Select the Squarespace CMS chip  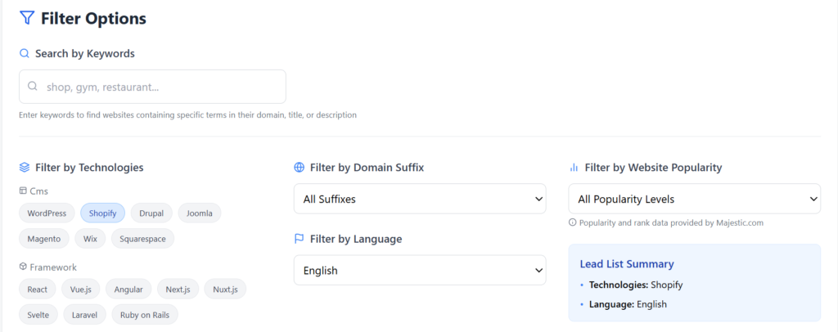tap(142, 239)
